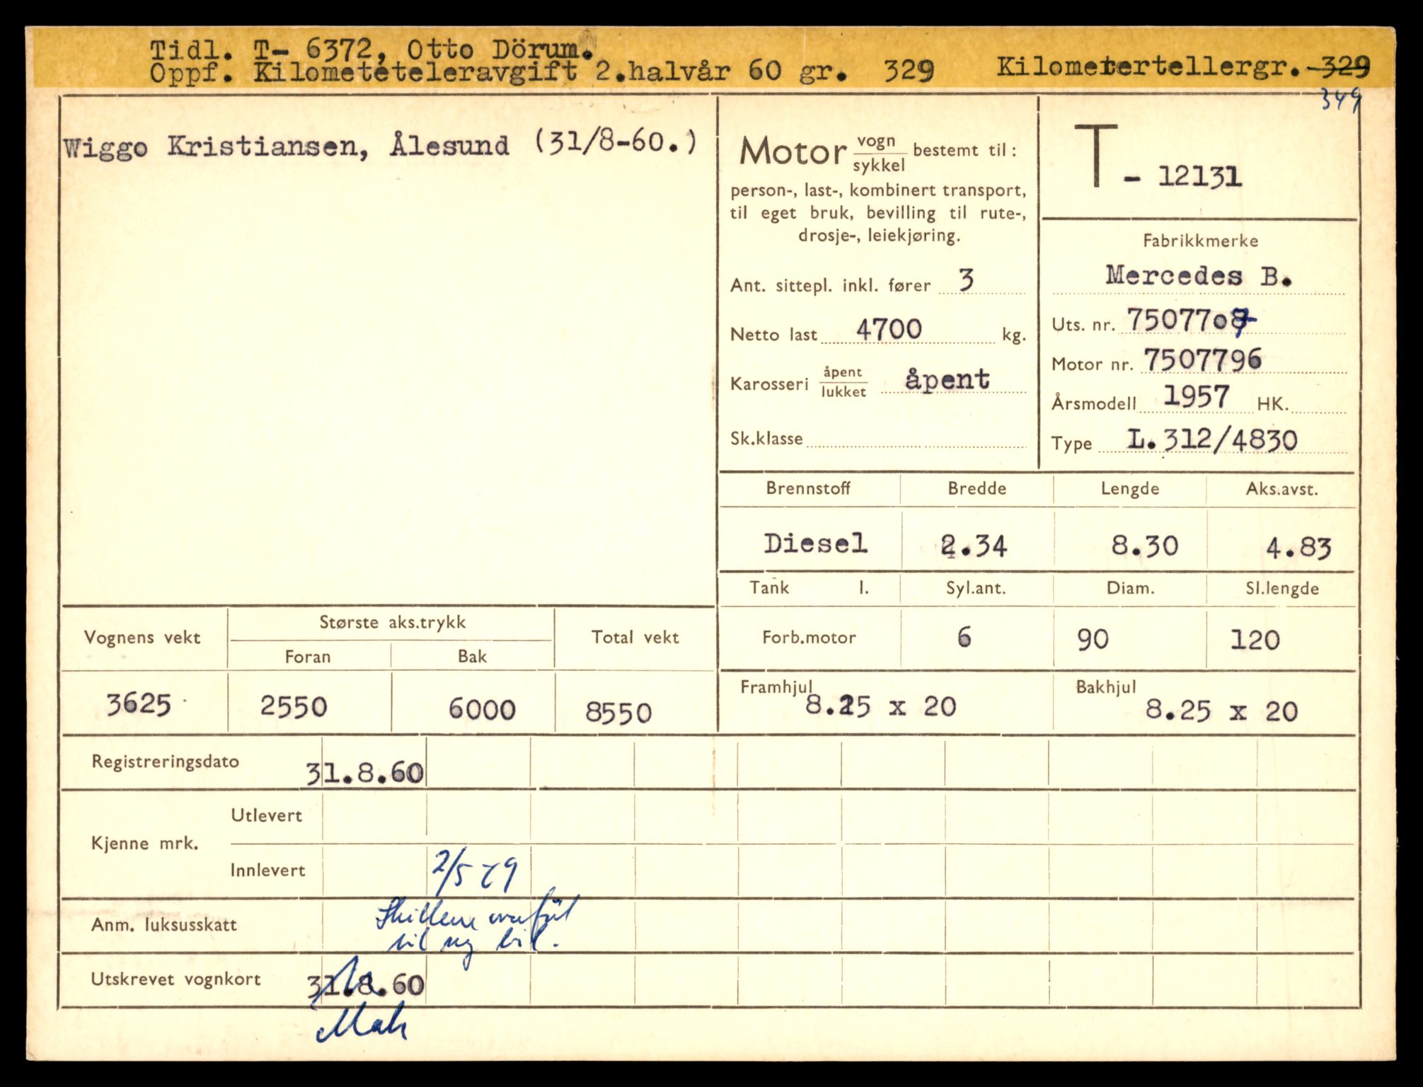Click the Netto last value 4700
The image size is (1423, 1087).
click(x=889, y=329)
